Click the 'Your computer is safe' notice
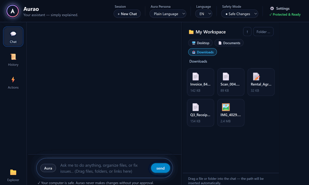The height and width of the screenshot is (185, 309). [x=96, y=183]
